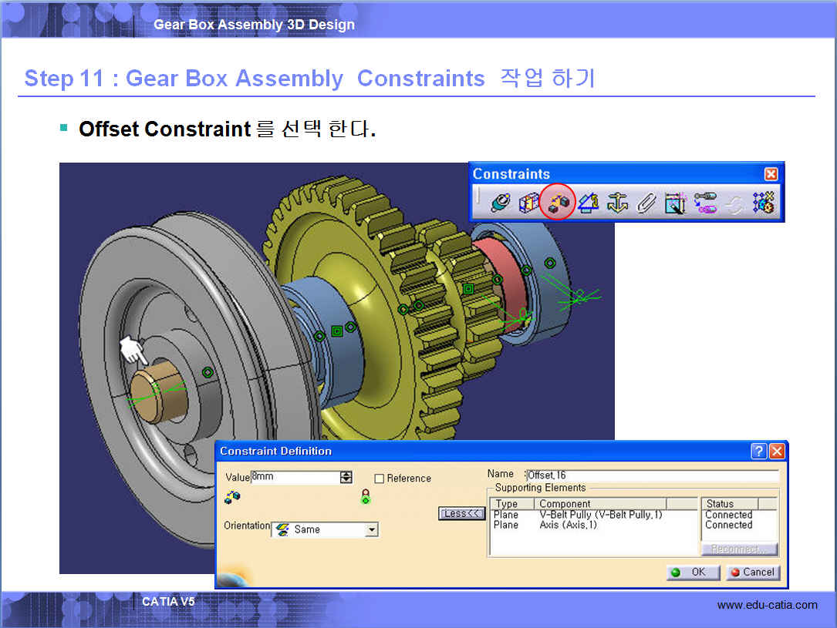Click the Fix Component anchor icon
The width and height of the screenshot is (837, 628).
pos(617,203)
